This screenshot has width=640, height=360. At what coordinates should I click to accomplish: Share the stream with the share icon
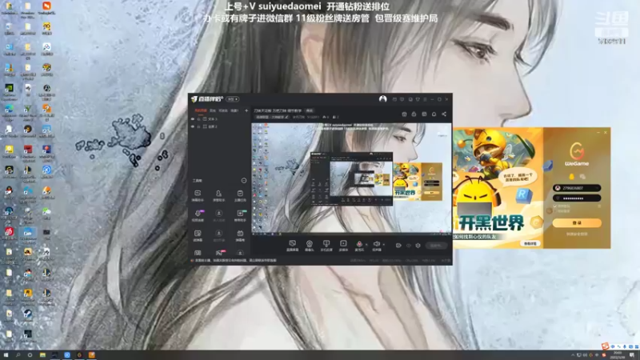444,114
